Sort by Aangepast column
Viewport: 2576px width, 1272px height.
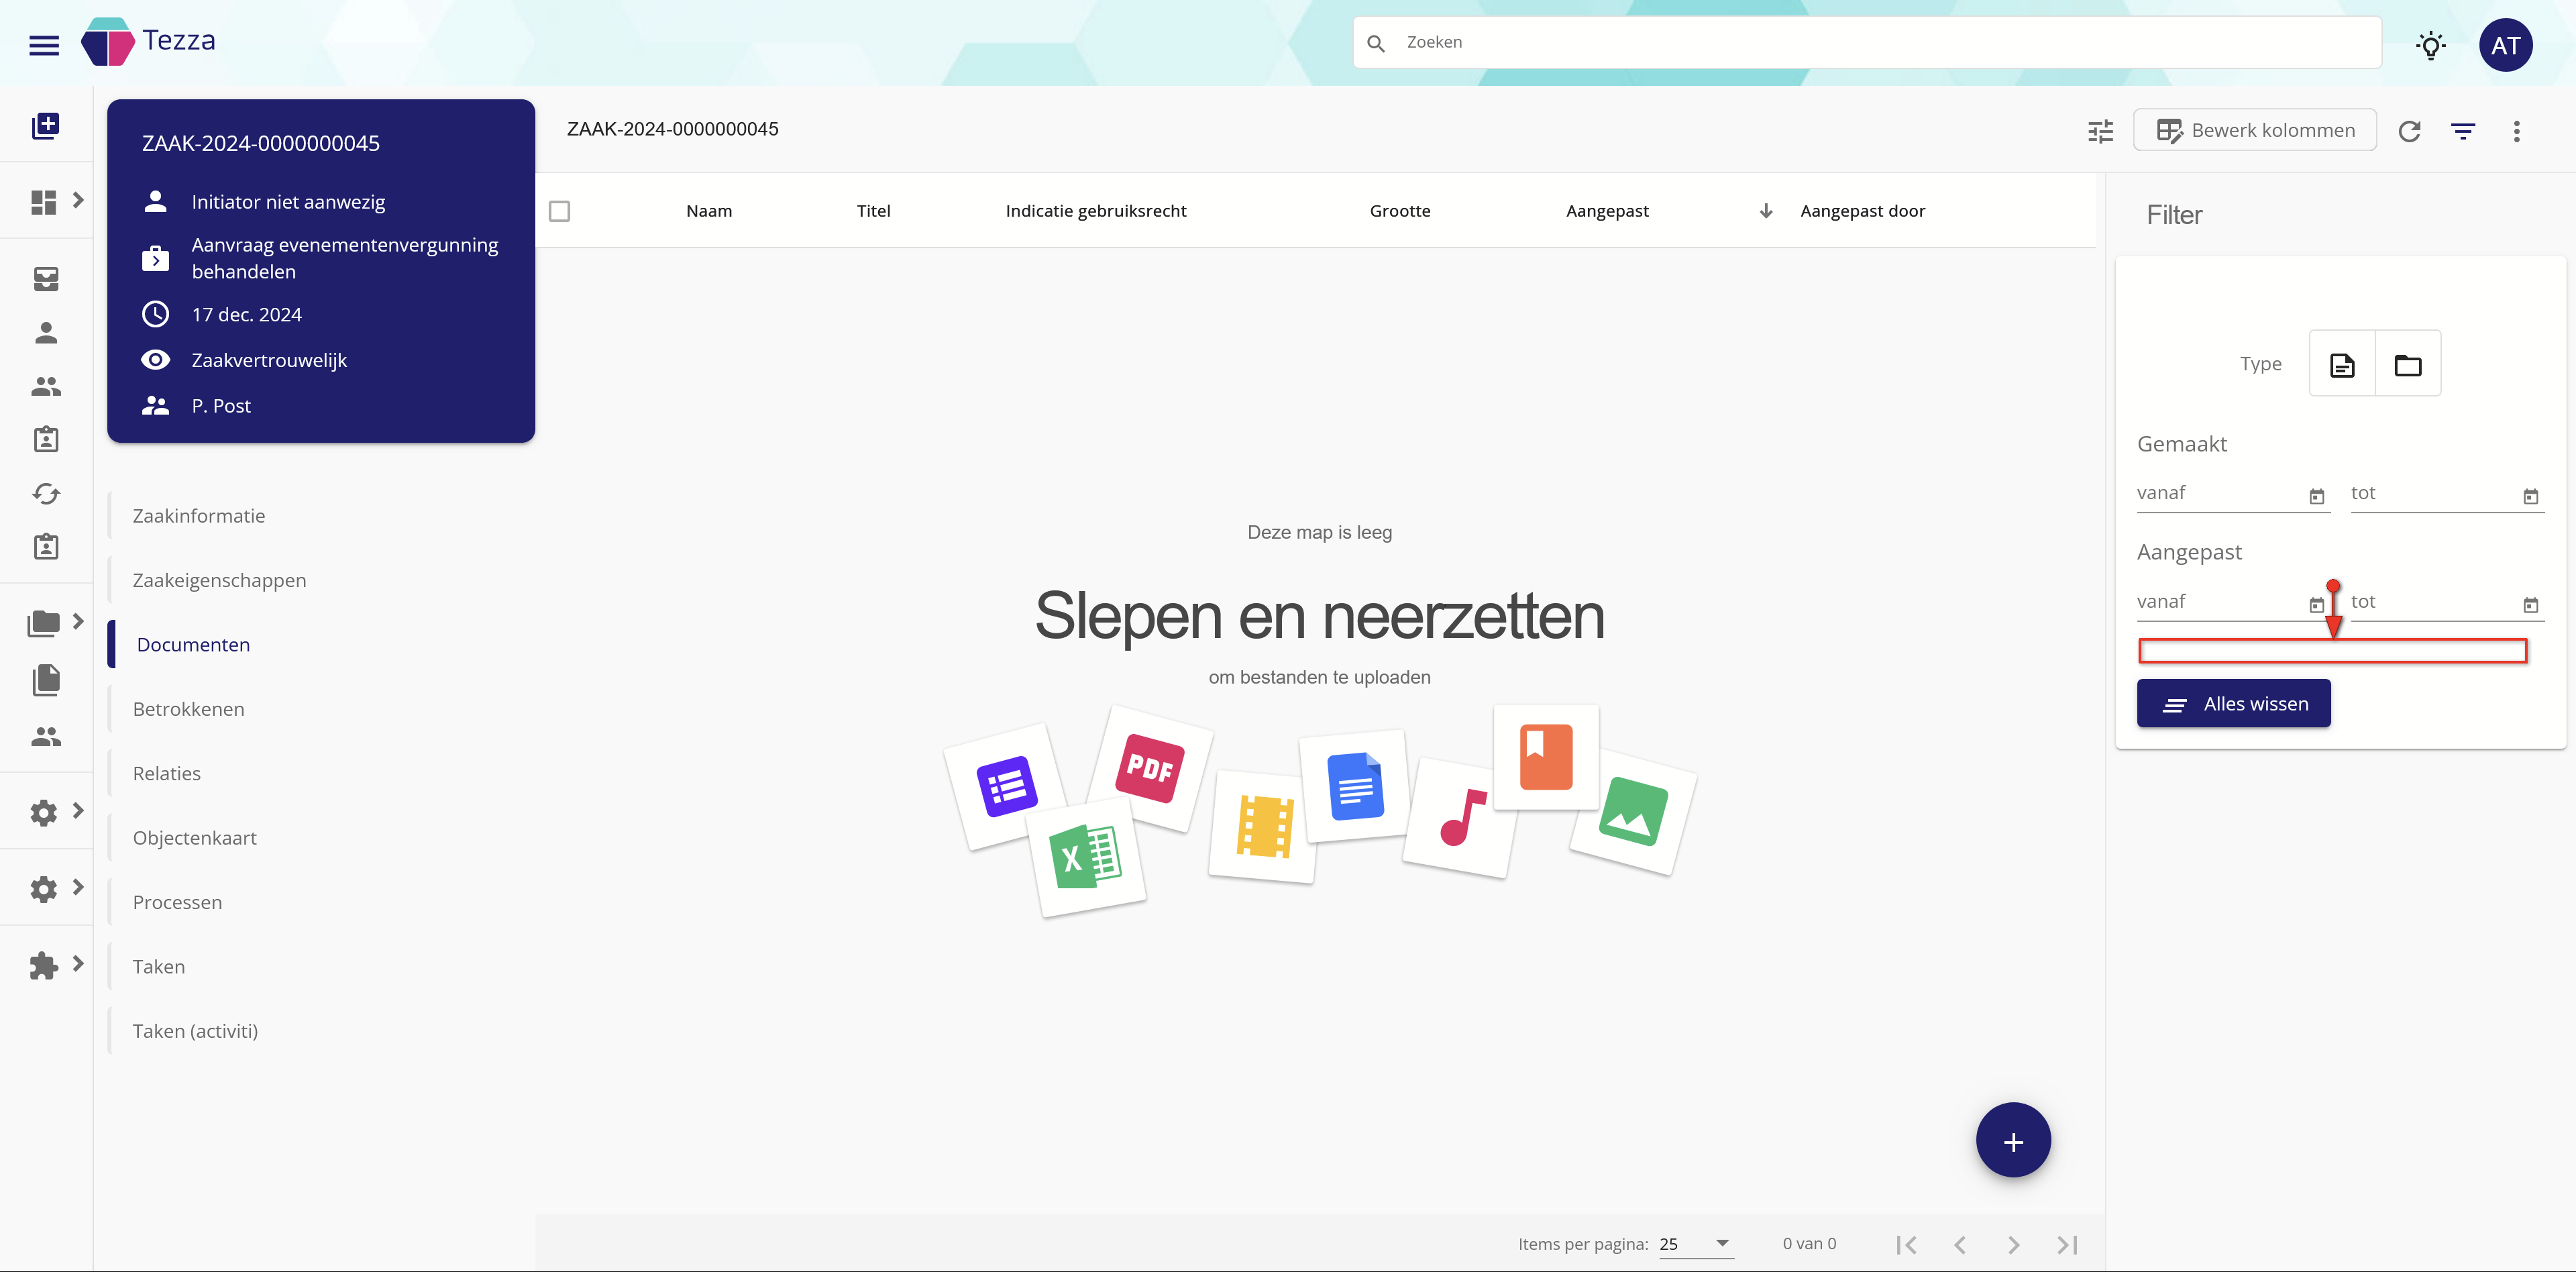click(x=1607, y=211)
